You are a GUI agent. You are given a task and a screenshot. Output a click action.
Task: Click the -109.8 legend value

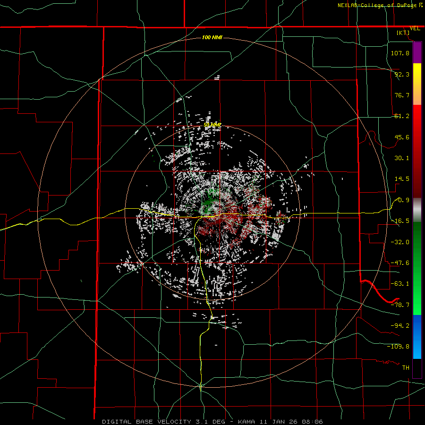pyautogui.click(x=398, y=347)
